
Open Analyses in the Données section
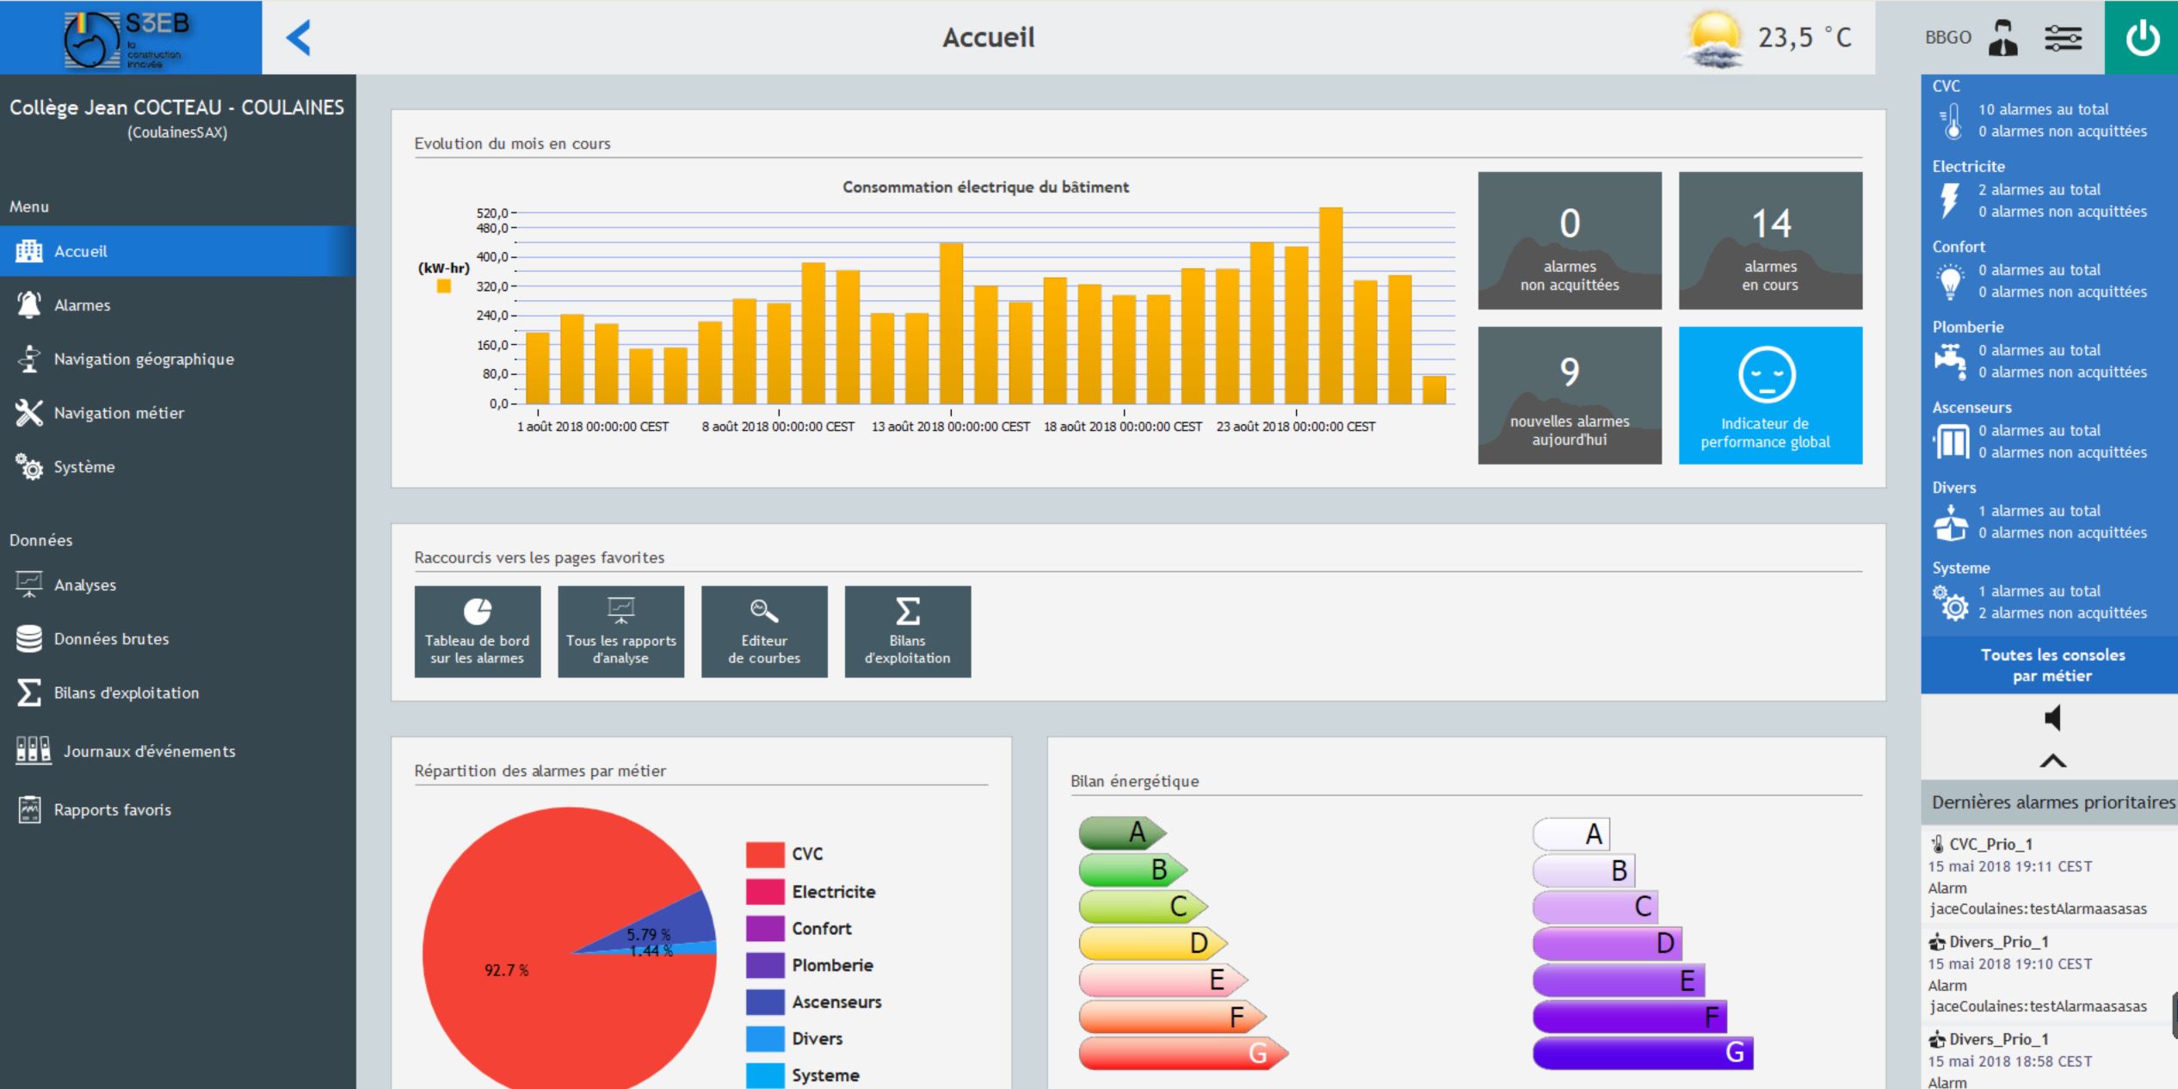click(178, 585)
